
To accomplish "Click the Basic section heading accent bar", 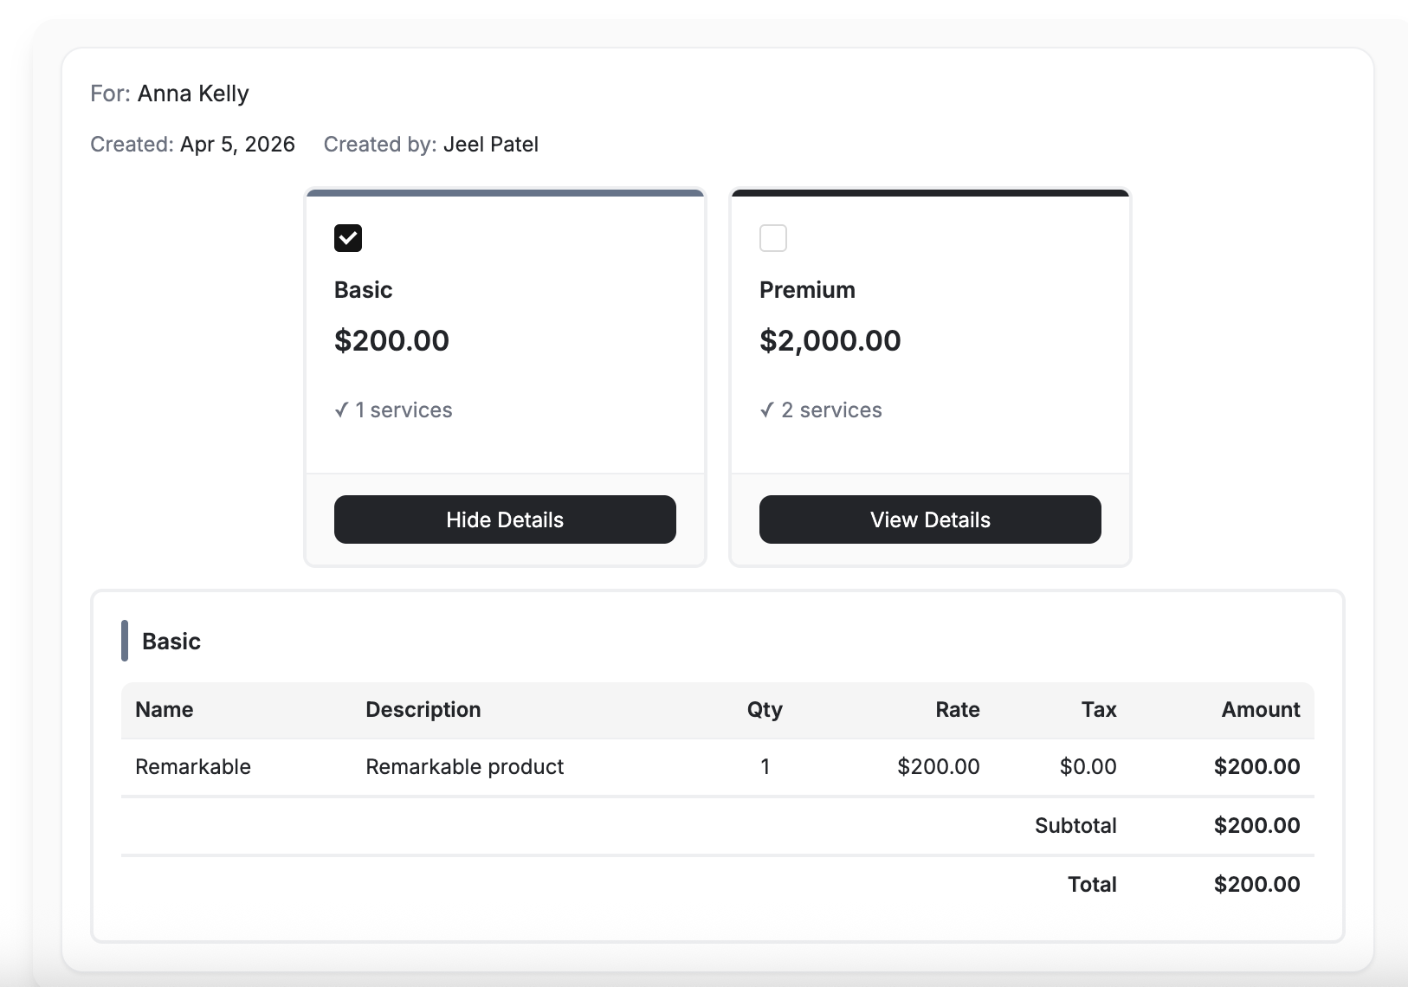I will click(x=125, y=641).
